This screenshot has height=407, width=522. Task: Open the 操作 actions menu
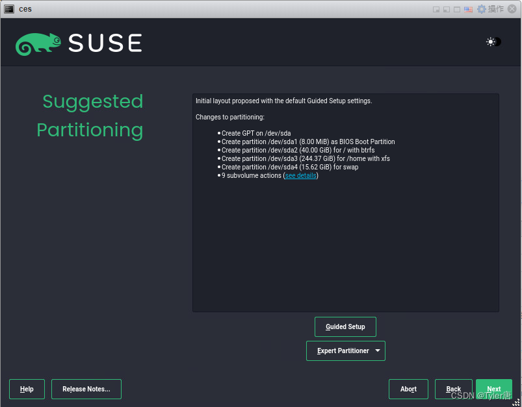click(x=496, y=8)
